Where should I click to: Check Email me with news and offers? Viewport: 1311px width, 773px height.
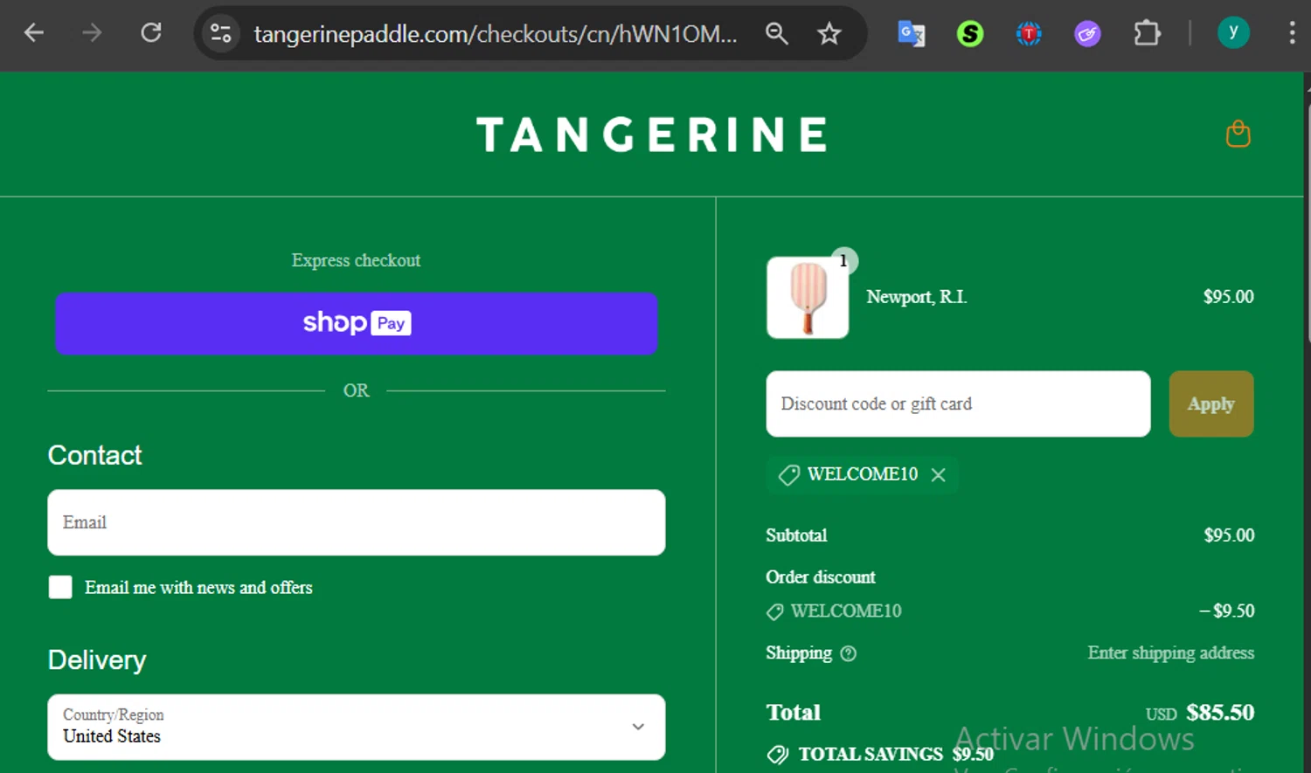coord(60,587)
